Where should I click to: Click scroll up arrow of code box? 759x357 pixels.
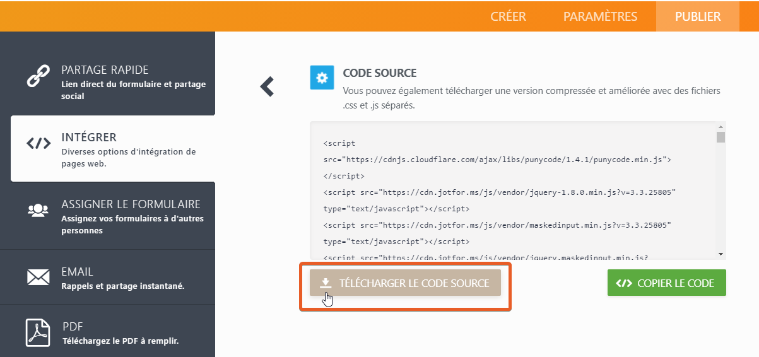tap(721, 126)
